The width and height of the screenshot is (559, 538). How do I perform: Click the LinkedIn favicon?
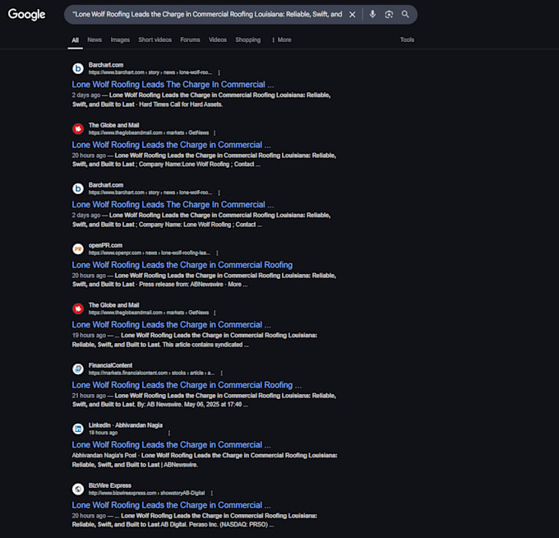click(78, 429)
